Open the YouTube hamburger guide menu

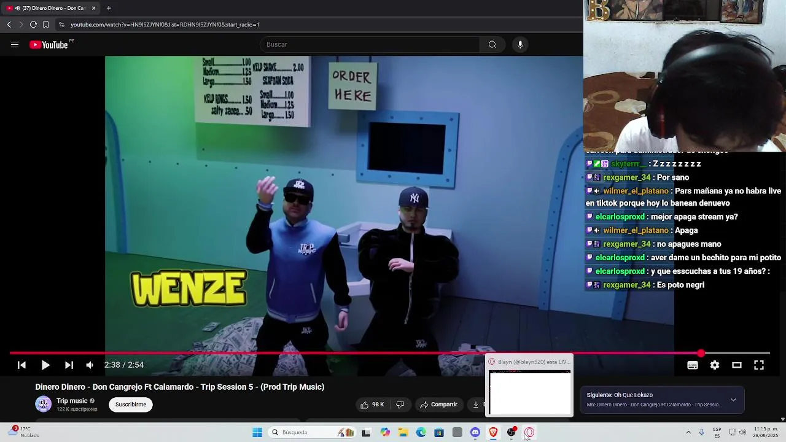(x=15, y=44)
